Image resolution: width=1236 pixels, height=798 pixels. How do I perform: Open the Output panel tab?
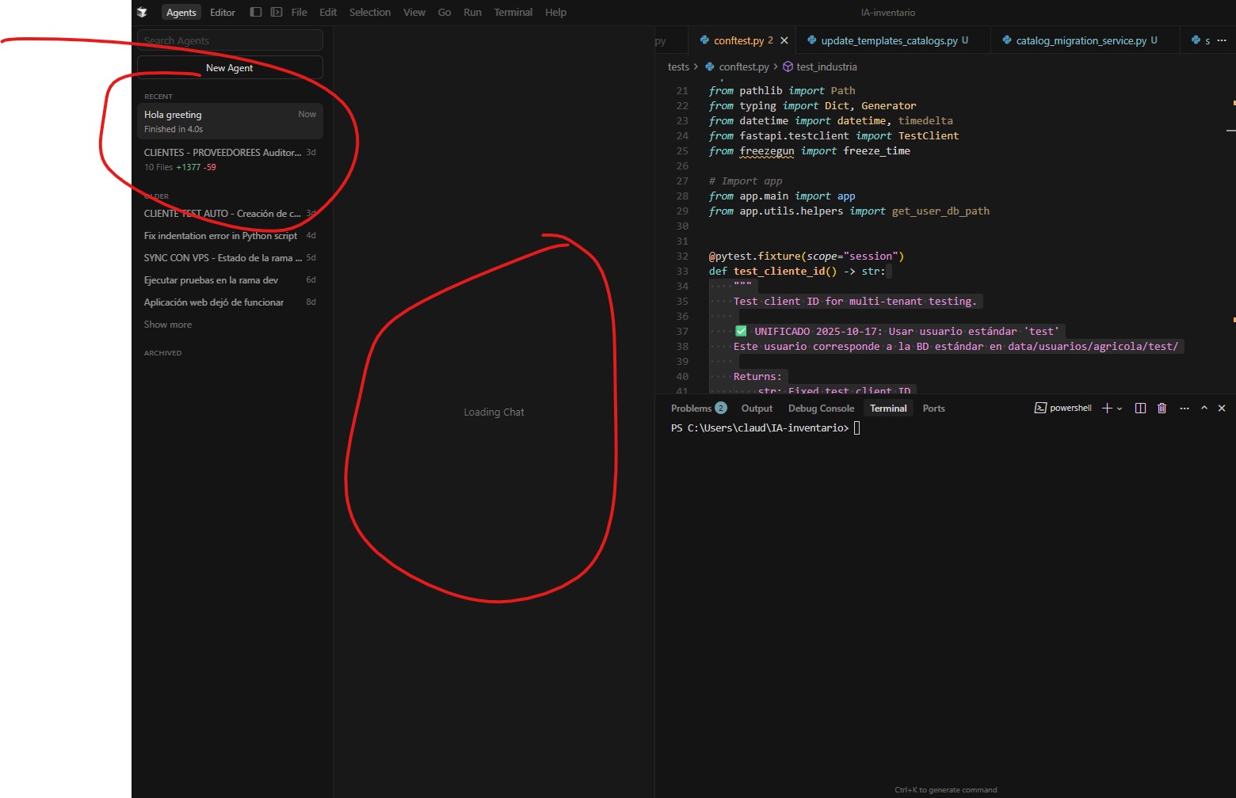pyautogui.click(x=757, y=408)
